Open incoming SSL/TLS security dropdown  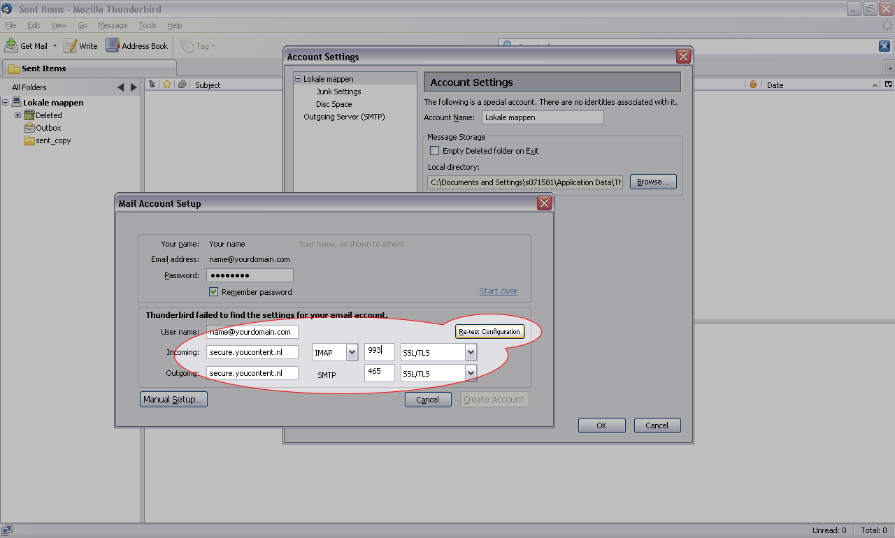pyautogui.click(x=471, y=353)
